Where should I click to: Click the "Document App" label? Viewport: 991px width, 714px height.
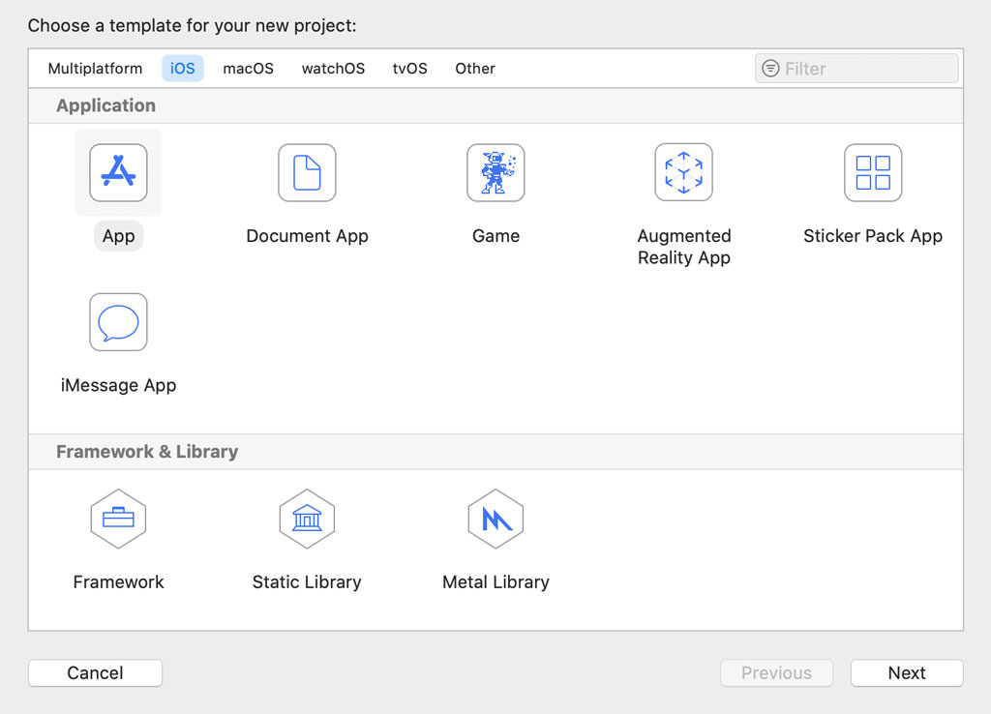(x=307, y=236)
